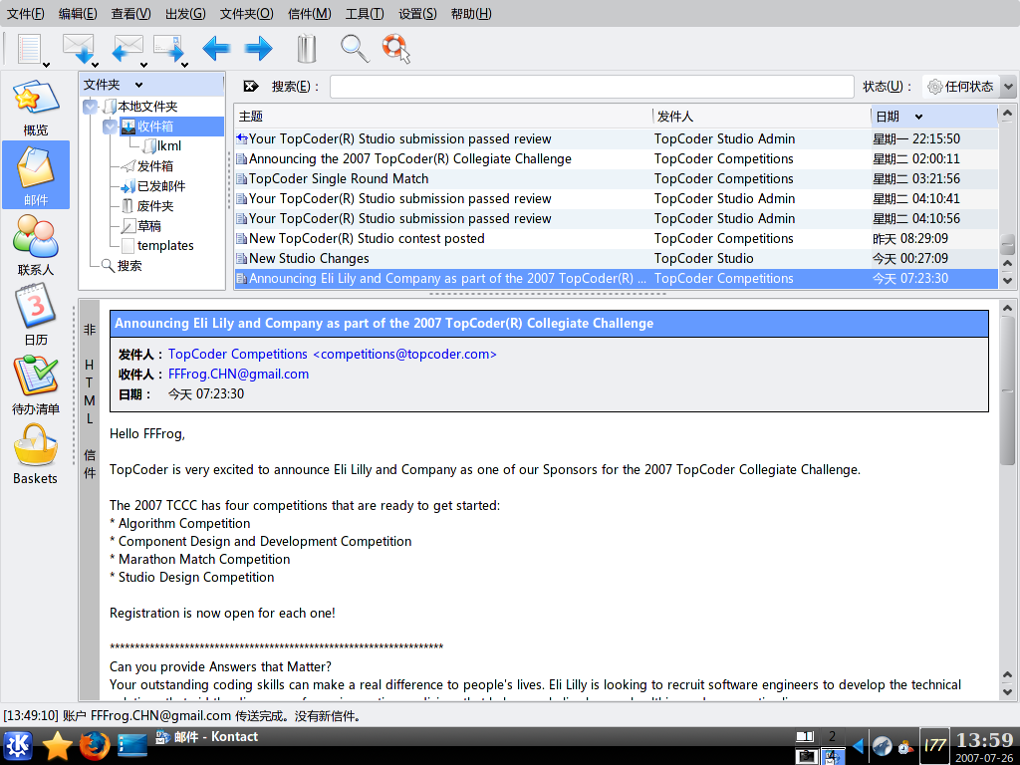
Task: Click the lifebuoy What's This help icon
Action: [x=396, y=48]
